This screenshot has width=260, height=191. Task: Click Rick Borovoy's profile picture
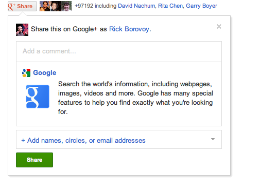click(22, 30)
